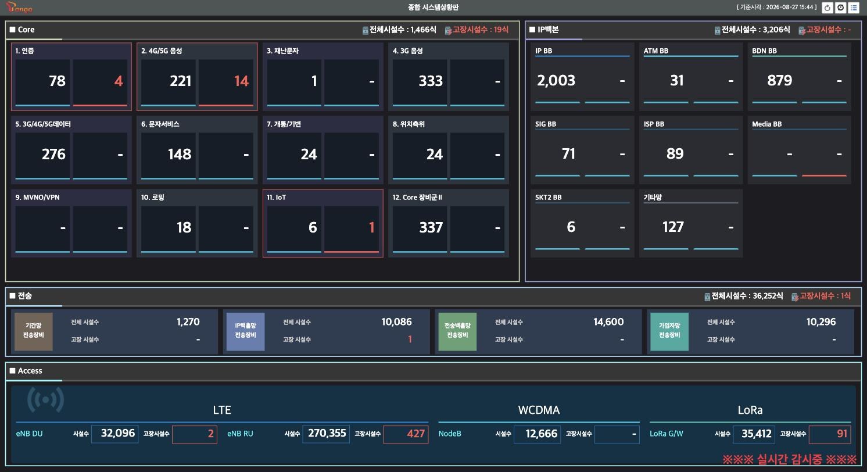Select the Media BB card title
This screenshot has height=472, width=867.
(766, 124)
